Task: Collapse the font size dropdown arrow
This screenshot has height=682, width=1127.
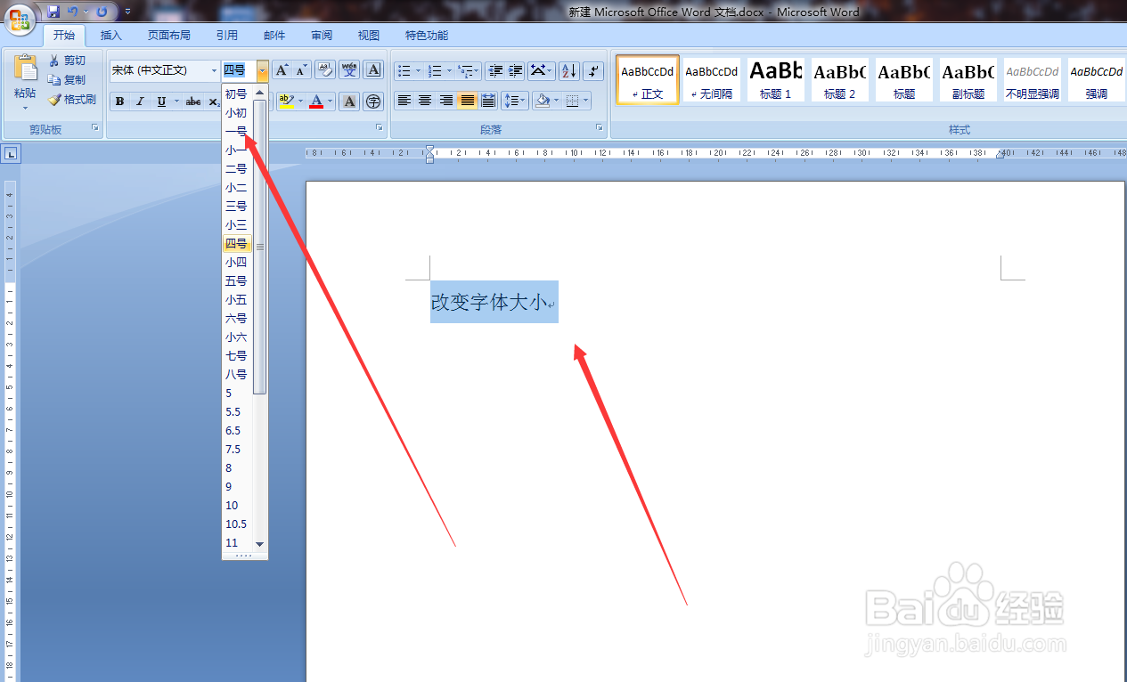Action: (262, 70)
